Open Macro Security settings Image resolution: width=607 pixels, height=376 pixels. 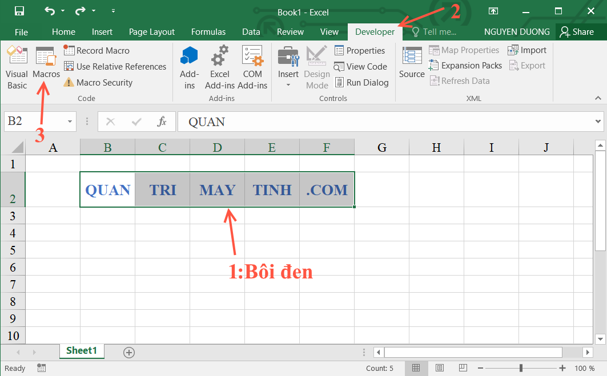pyautogui.click(x=98, y=82)
